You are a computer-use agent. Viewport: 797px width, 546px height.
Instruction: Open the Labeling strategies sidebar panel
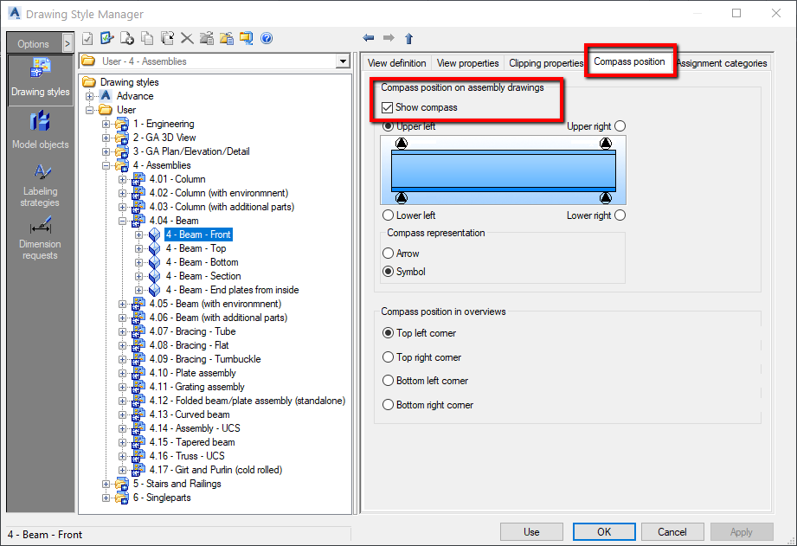[x=40, y=185]
